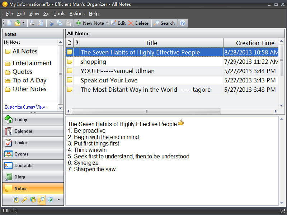Open the Help question mark icon
This screenshot has height=215, width=287.
tap(183, 23)
